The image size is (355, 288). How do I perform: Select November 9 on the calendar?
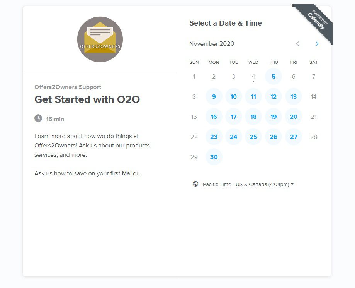pos(214,97)
